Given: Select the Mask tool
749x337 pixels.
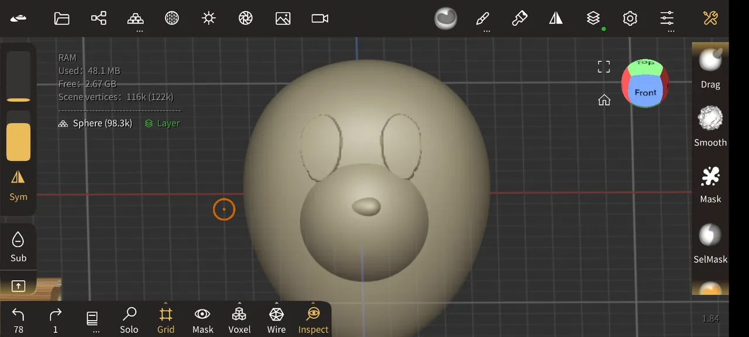Looking at the screenshot, I should click(710, 184).
